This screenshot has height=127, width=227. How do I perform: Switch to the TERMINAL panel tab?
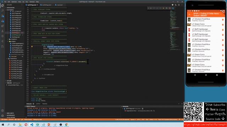[45, 104]
